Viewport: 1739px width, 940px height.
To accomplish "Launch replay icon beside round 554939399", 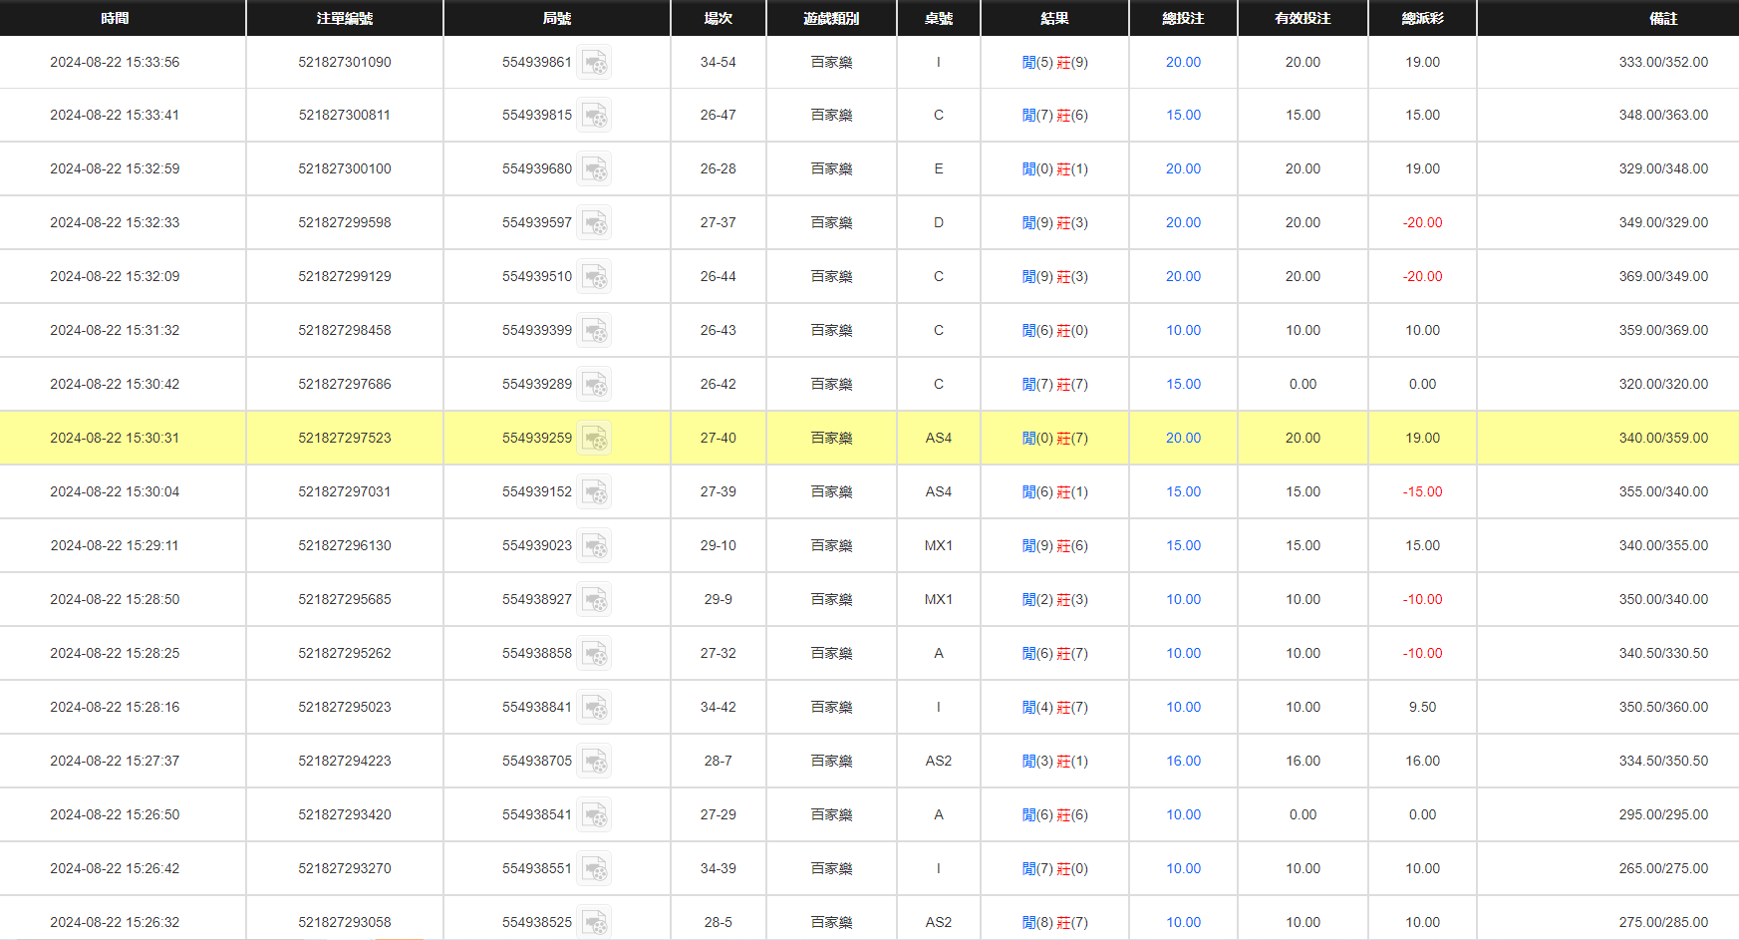I will 595,331.
